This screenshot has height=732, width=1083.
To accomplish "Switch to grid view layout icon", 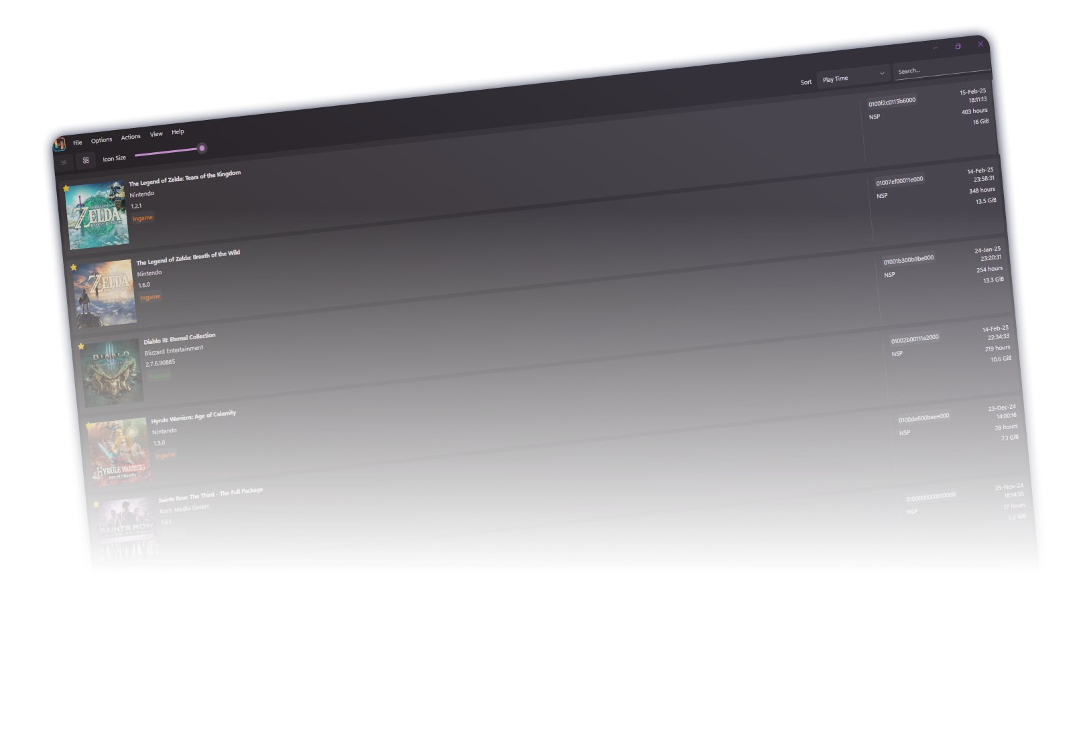I will (x=86, y=160).
